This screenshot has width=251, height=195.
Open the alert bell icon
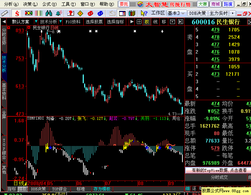pos(59,13)
